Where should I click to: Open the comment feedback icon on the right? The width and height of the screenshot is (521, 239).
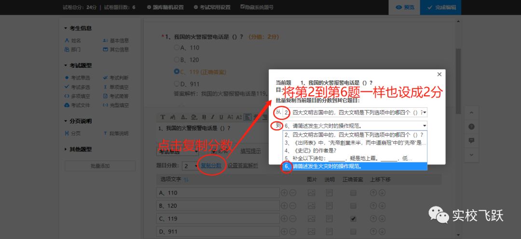(x=471, y=141)
